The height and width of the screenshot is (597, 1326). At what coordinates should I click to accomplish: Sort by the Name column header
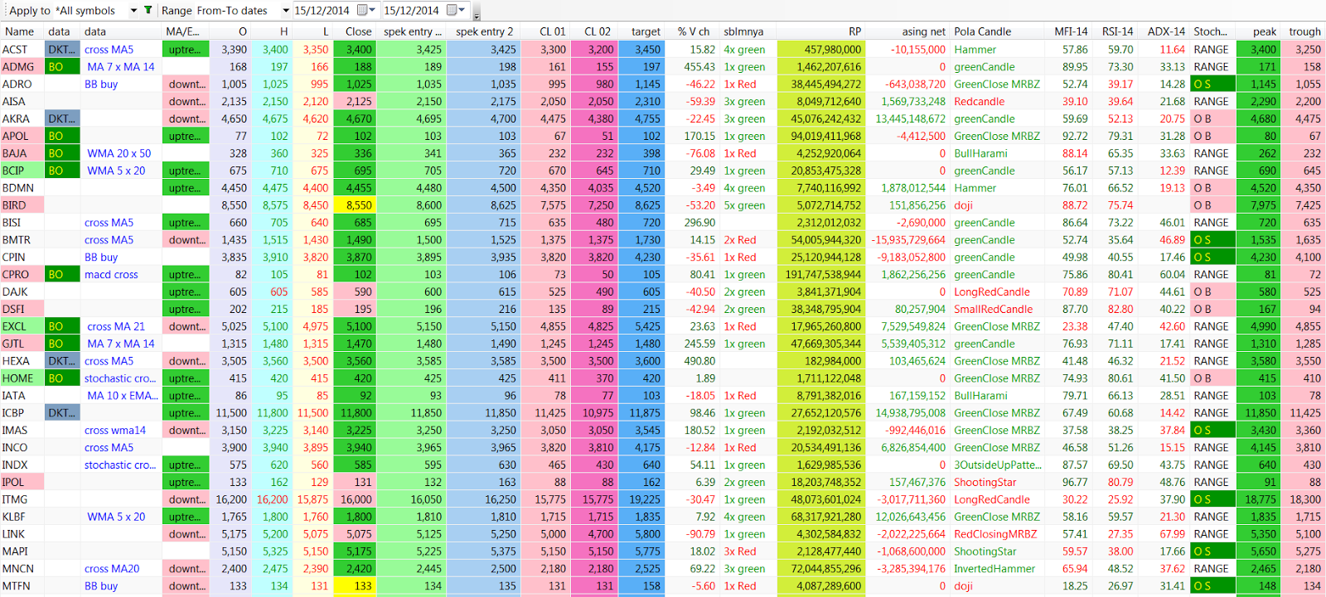point(21,31)
